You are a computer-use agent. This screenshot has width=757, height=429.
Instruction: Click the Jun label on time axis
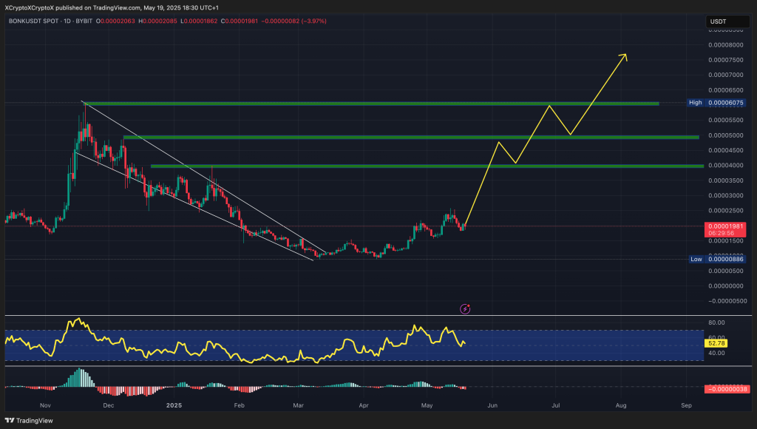[x=492, y=405]
